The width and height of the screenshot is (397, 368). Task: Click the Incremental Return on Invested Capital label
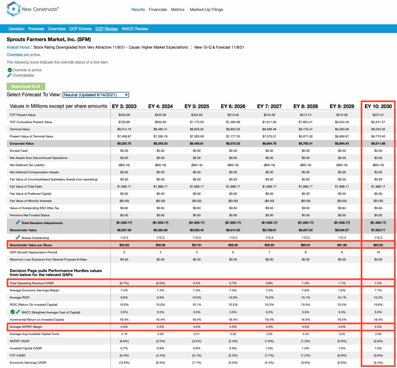(37, 320)
